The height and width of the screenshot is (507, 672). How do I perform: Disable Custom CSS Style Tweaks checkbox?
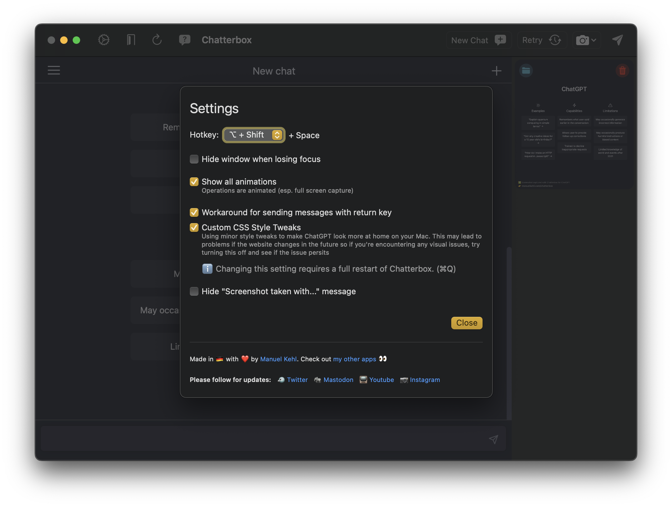[194, 227]
